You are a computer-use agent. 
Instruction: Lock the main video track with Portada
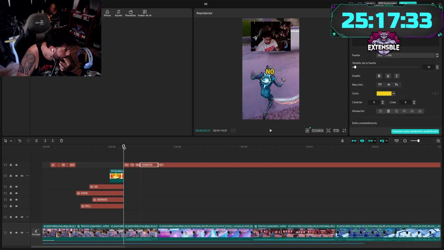pyautogui.click(x=11, y=233)
